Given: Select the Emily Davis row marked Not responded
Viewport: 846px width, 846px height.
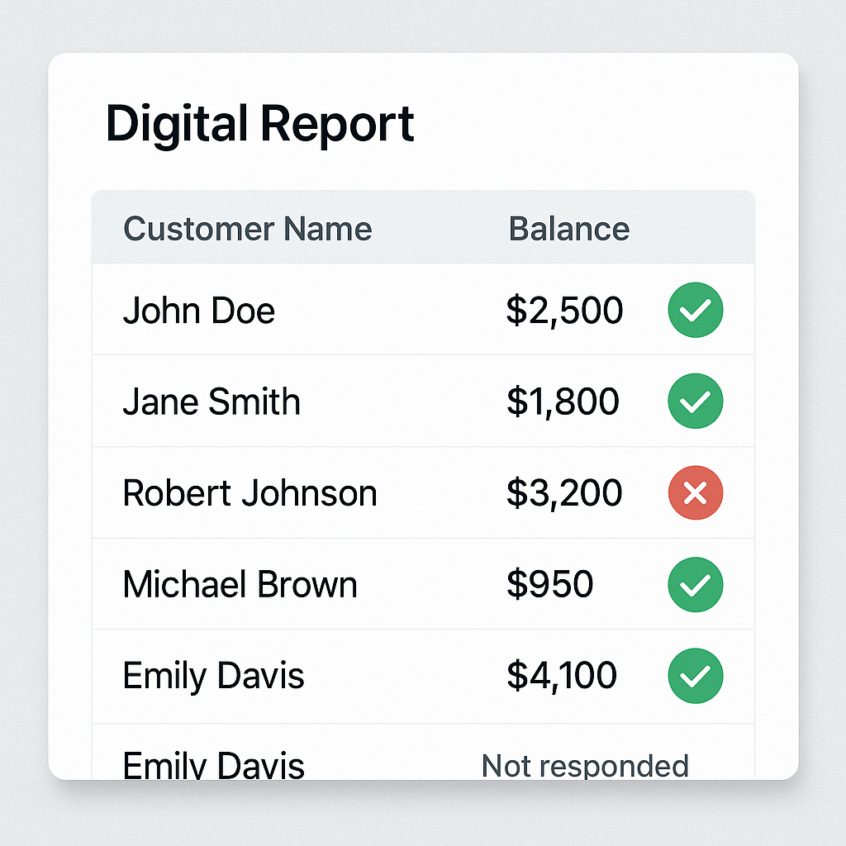Looking at the screenshot, I should point(424,752).
